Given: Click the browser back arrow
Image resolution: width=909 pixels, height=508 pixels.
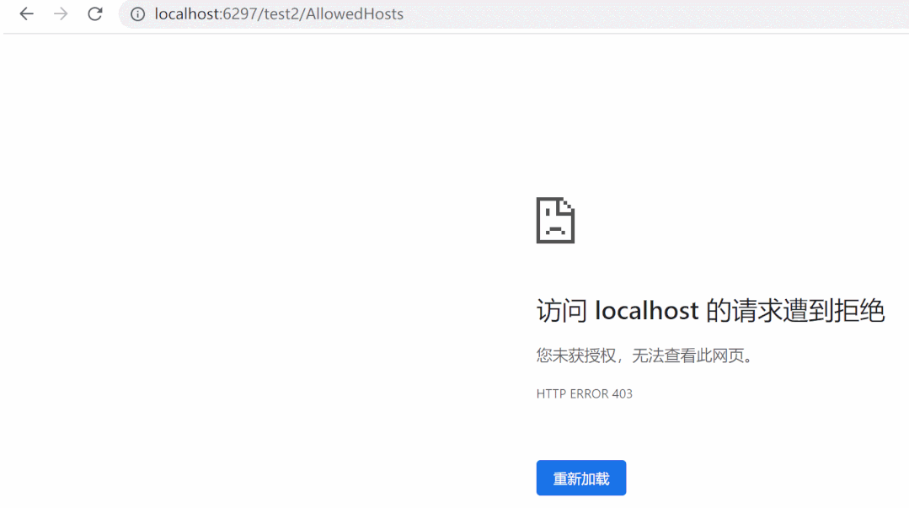Looking at the screenshot, I should coord(27,14).
